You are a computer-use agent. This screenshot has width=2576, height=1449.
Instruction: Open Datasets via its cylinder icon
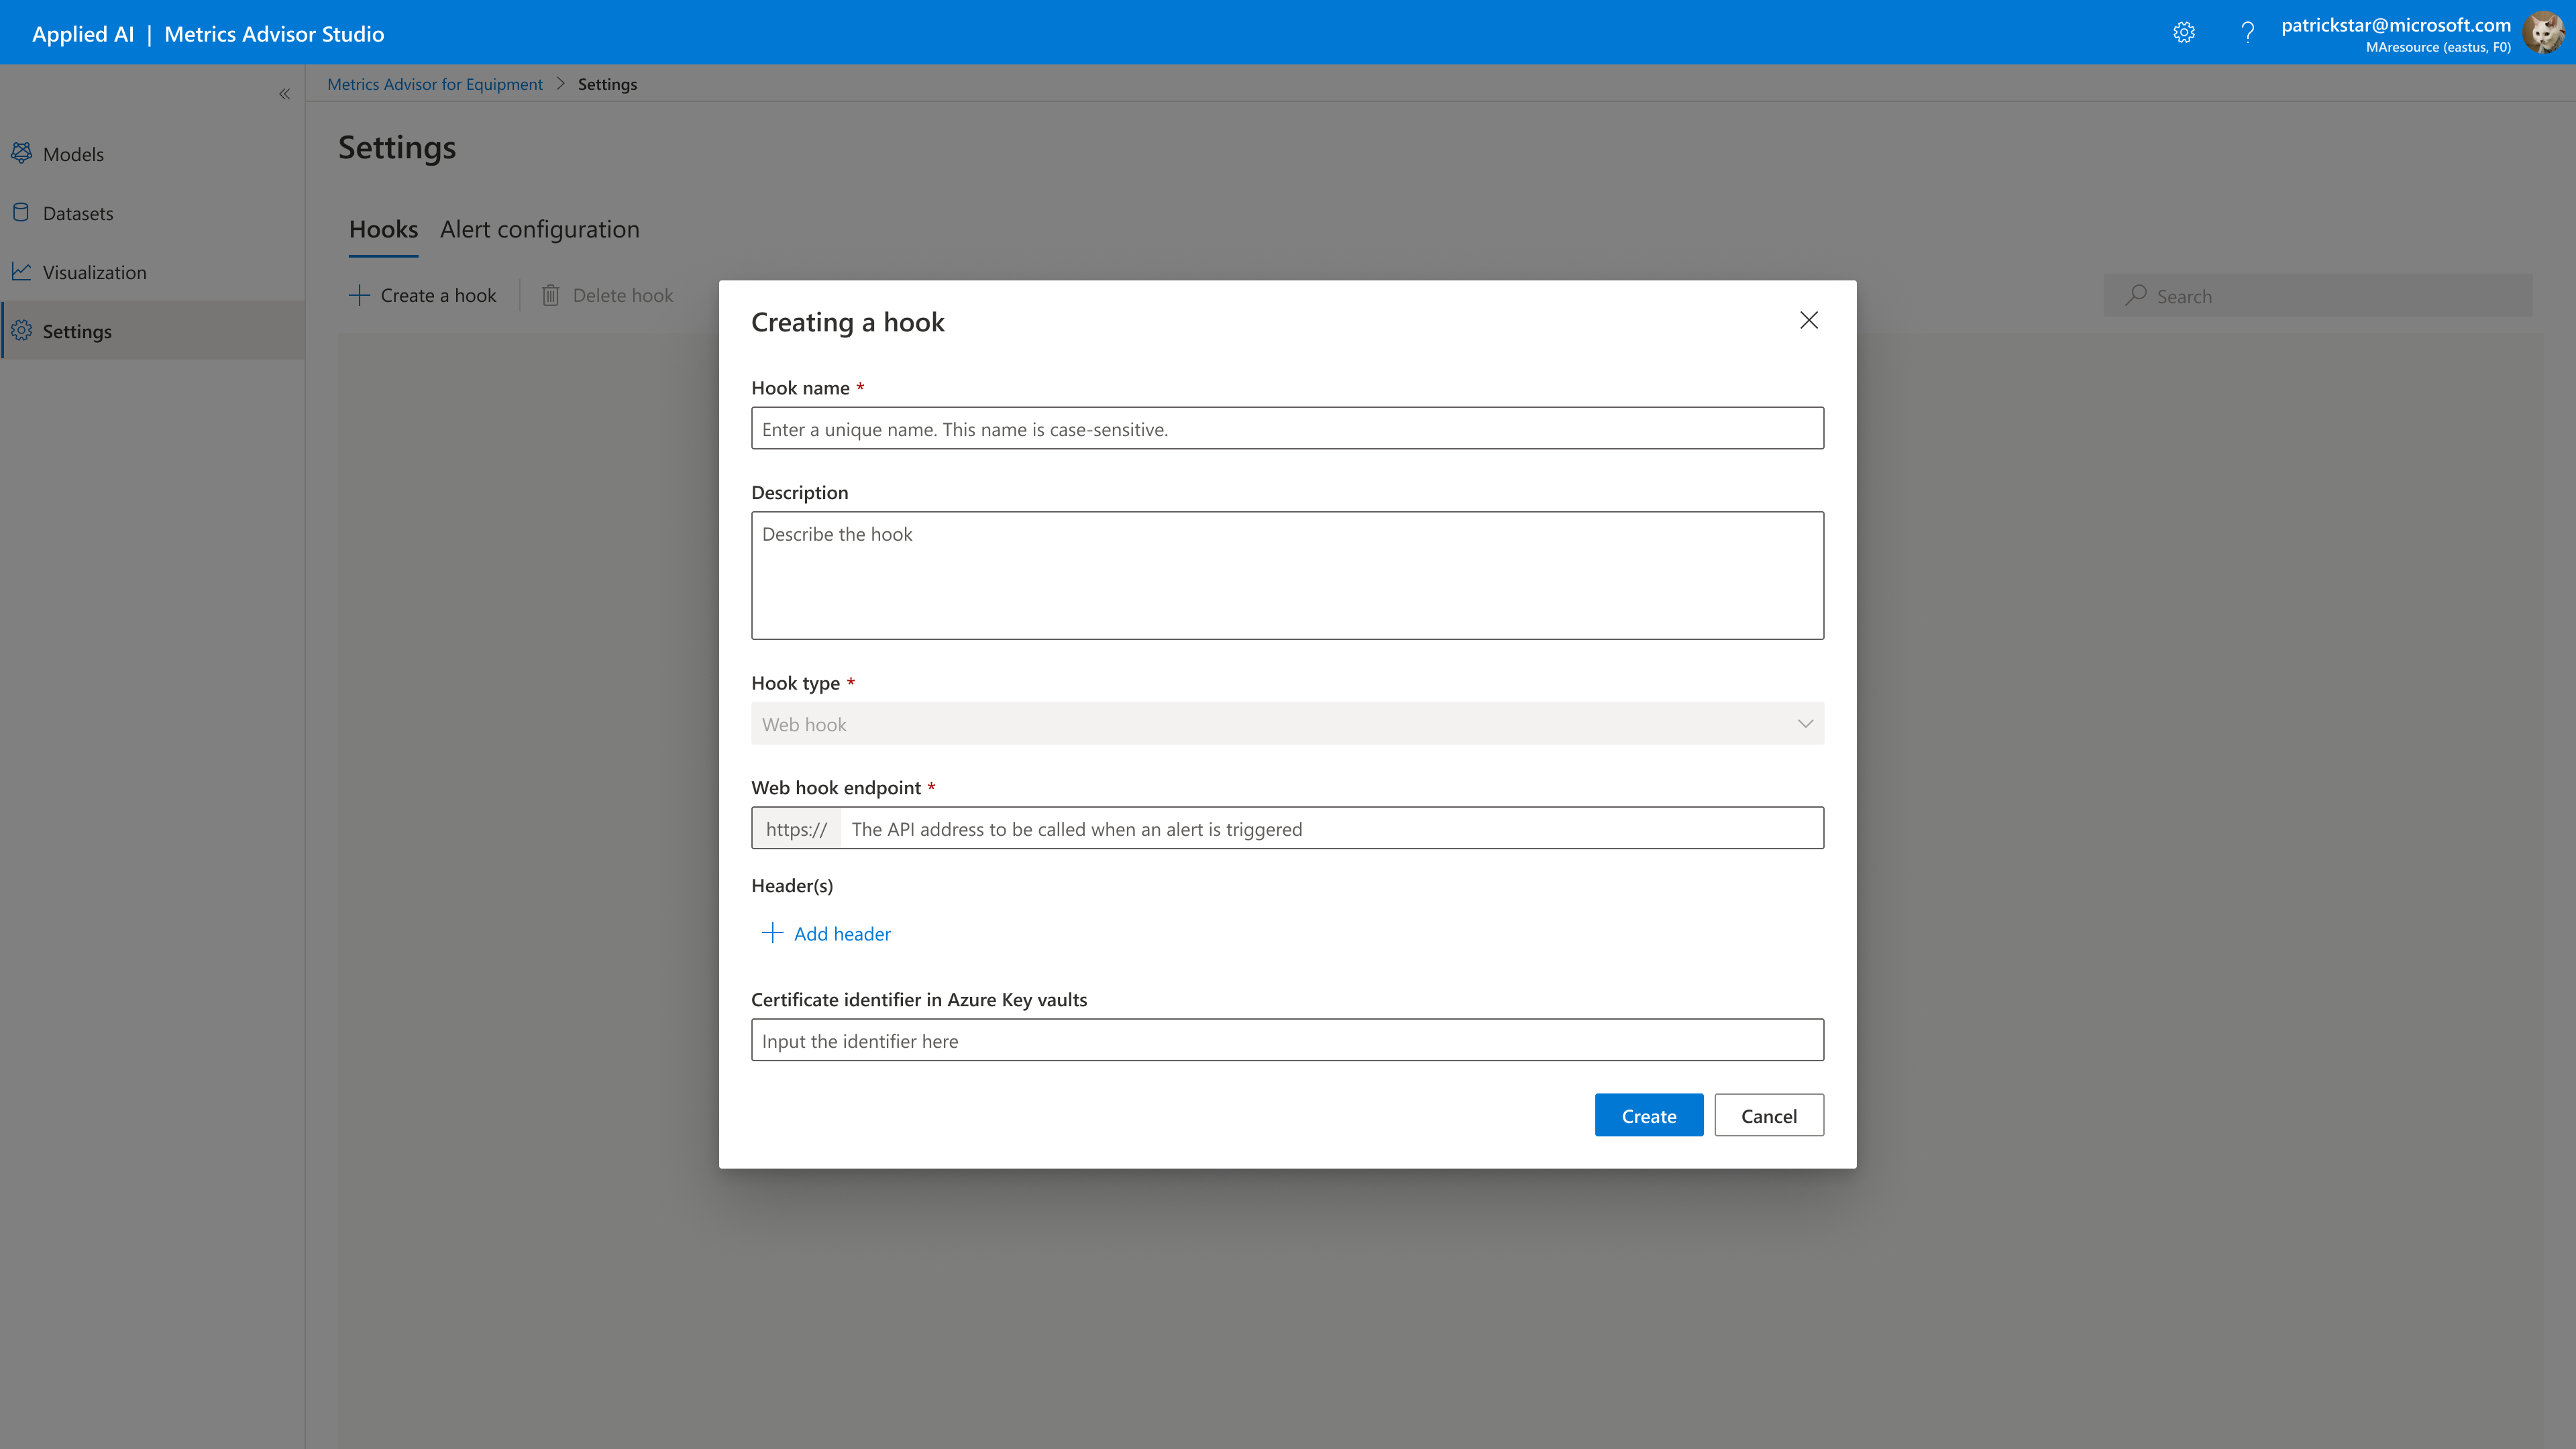pos(21,212)
